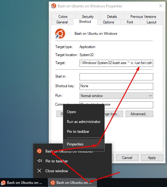Click the Start in input field

[116, 77]
